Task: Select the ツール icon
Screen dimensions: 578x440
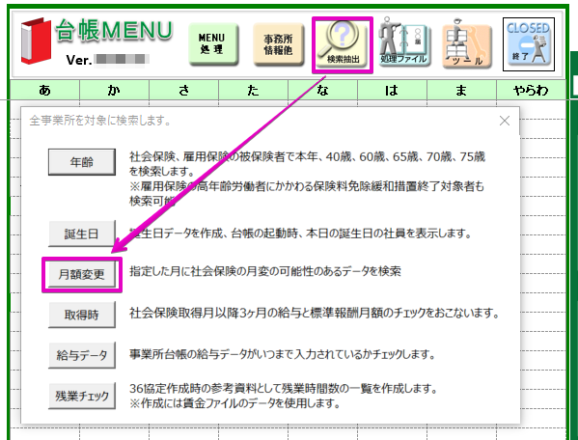Action: click(x=467, y=44)
